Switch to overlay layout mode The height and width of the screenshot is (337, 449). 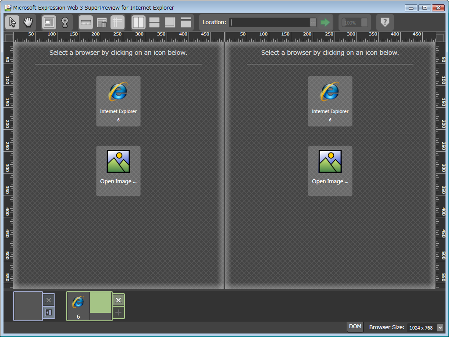coord(170,22)
